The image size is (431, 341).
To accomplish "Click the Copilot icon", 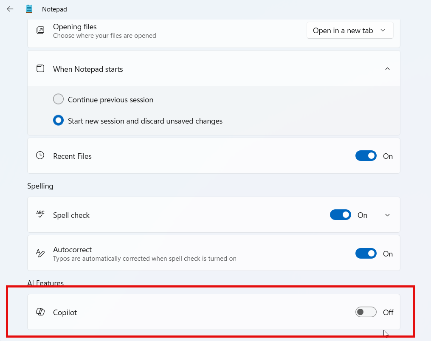I will pyautogui.click(x=40, y=312).
